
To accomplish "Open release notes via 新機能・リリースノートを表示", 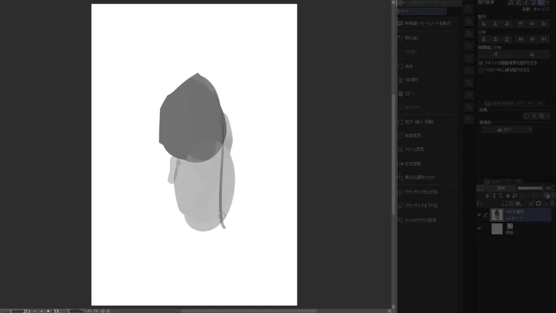I will (427, 23).
